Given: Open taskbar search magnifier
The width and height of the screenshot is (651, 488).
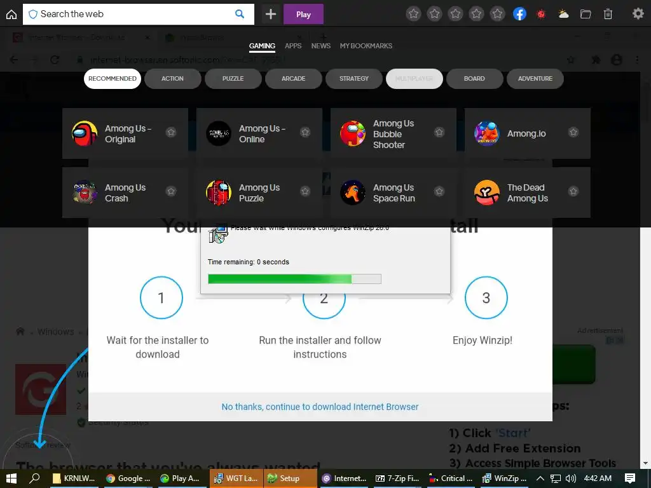Looking at the screenshot, I should (34, 478).
